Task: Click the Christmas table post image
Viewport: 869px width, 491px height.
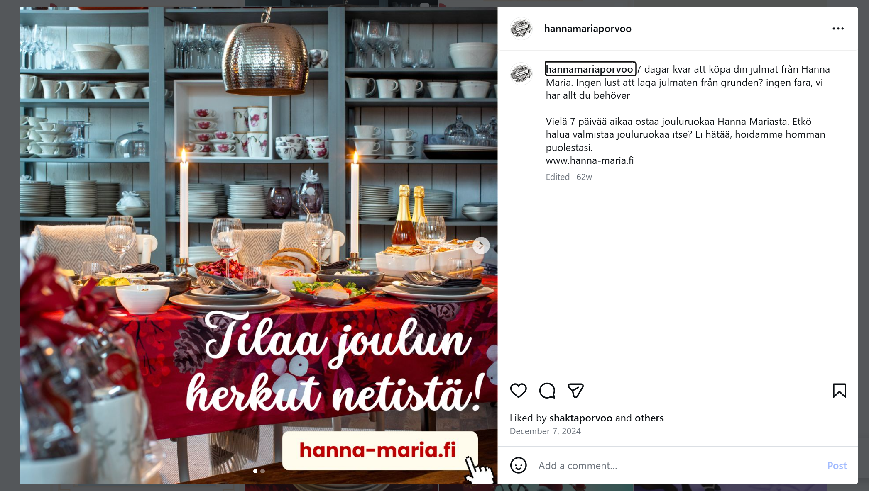Action: tap(259, 245)
